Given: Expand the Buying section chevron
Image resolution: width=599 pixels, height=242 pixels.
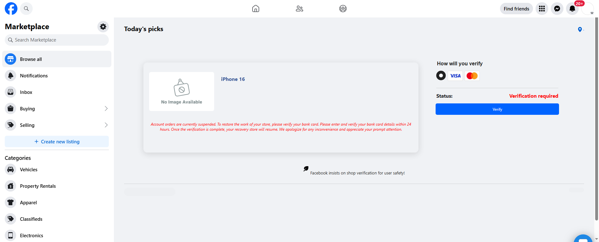Looking at the screenshot, I should point(106,108).
